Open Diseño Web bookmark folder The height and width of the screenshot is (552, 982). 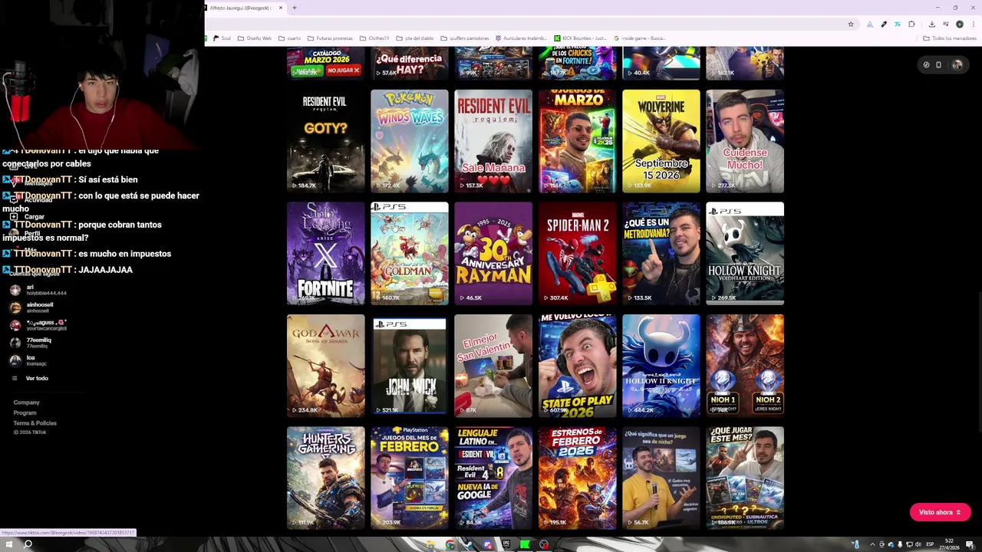pyautogui.click(x=255, y=38)
